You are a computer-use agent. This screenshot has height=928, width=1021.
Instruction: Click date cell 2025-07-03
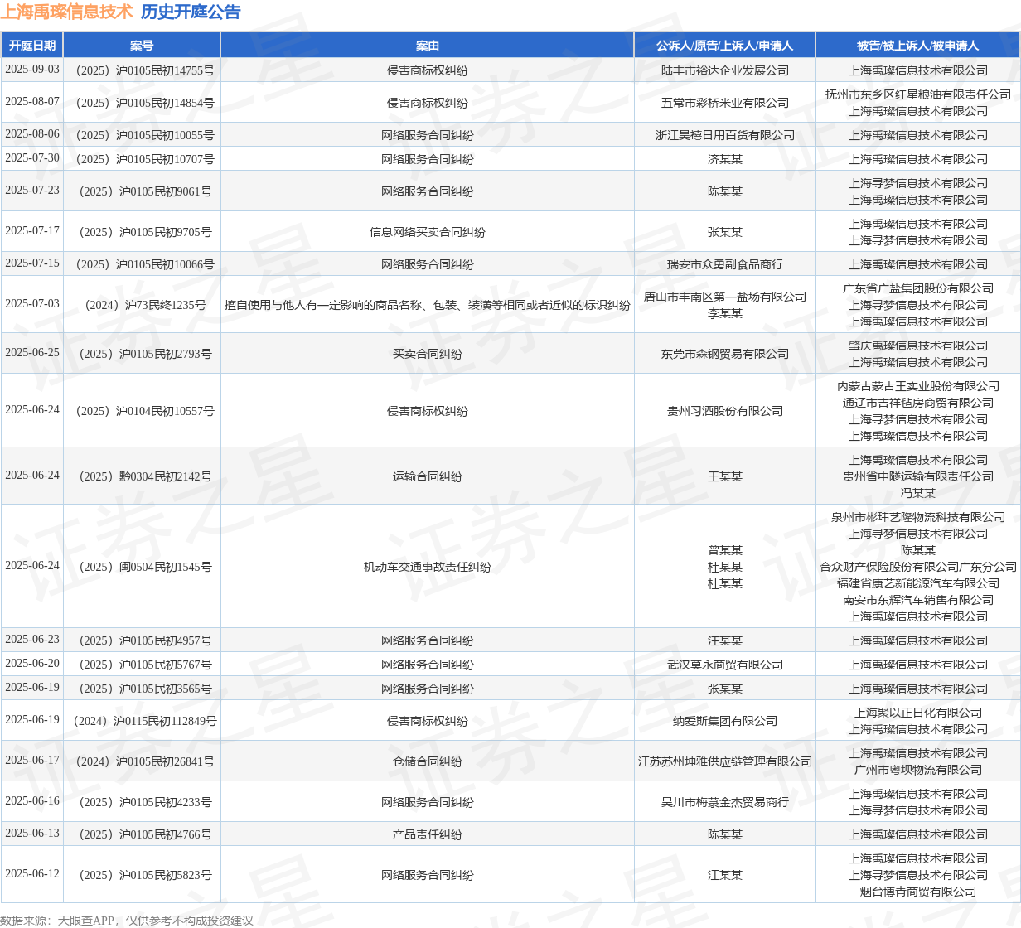pyautogui.click(x=32, y=304)
